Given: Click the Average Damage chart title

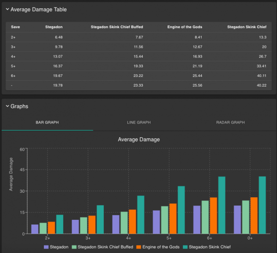Looking at the screenshot, I should pyautogui.click(x=138, y=139).
